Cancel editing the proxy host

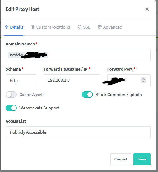pyautogui.click(x=121, y=159)
